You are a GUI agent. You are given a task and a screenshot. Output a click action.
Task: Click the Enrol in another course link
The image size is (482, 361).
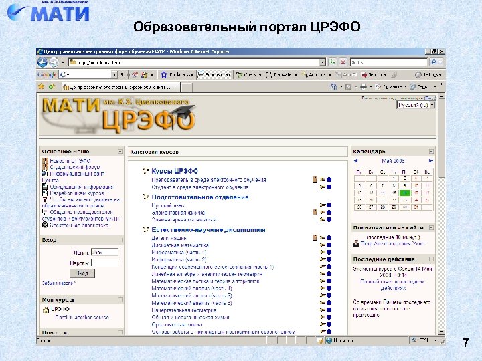tap(82, 317)
